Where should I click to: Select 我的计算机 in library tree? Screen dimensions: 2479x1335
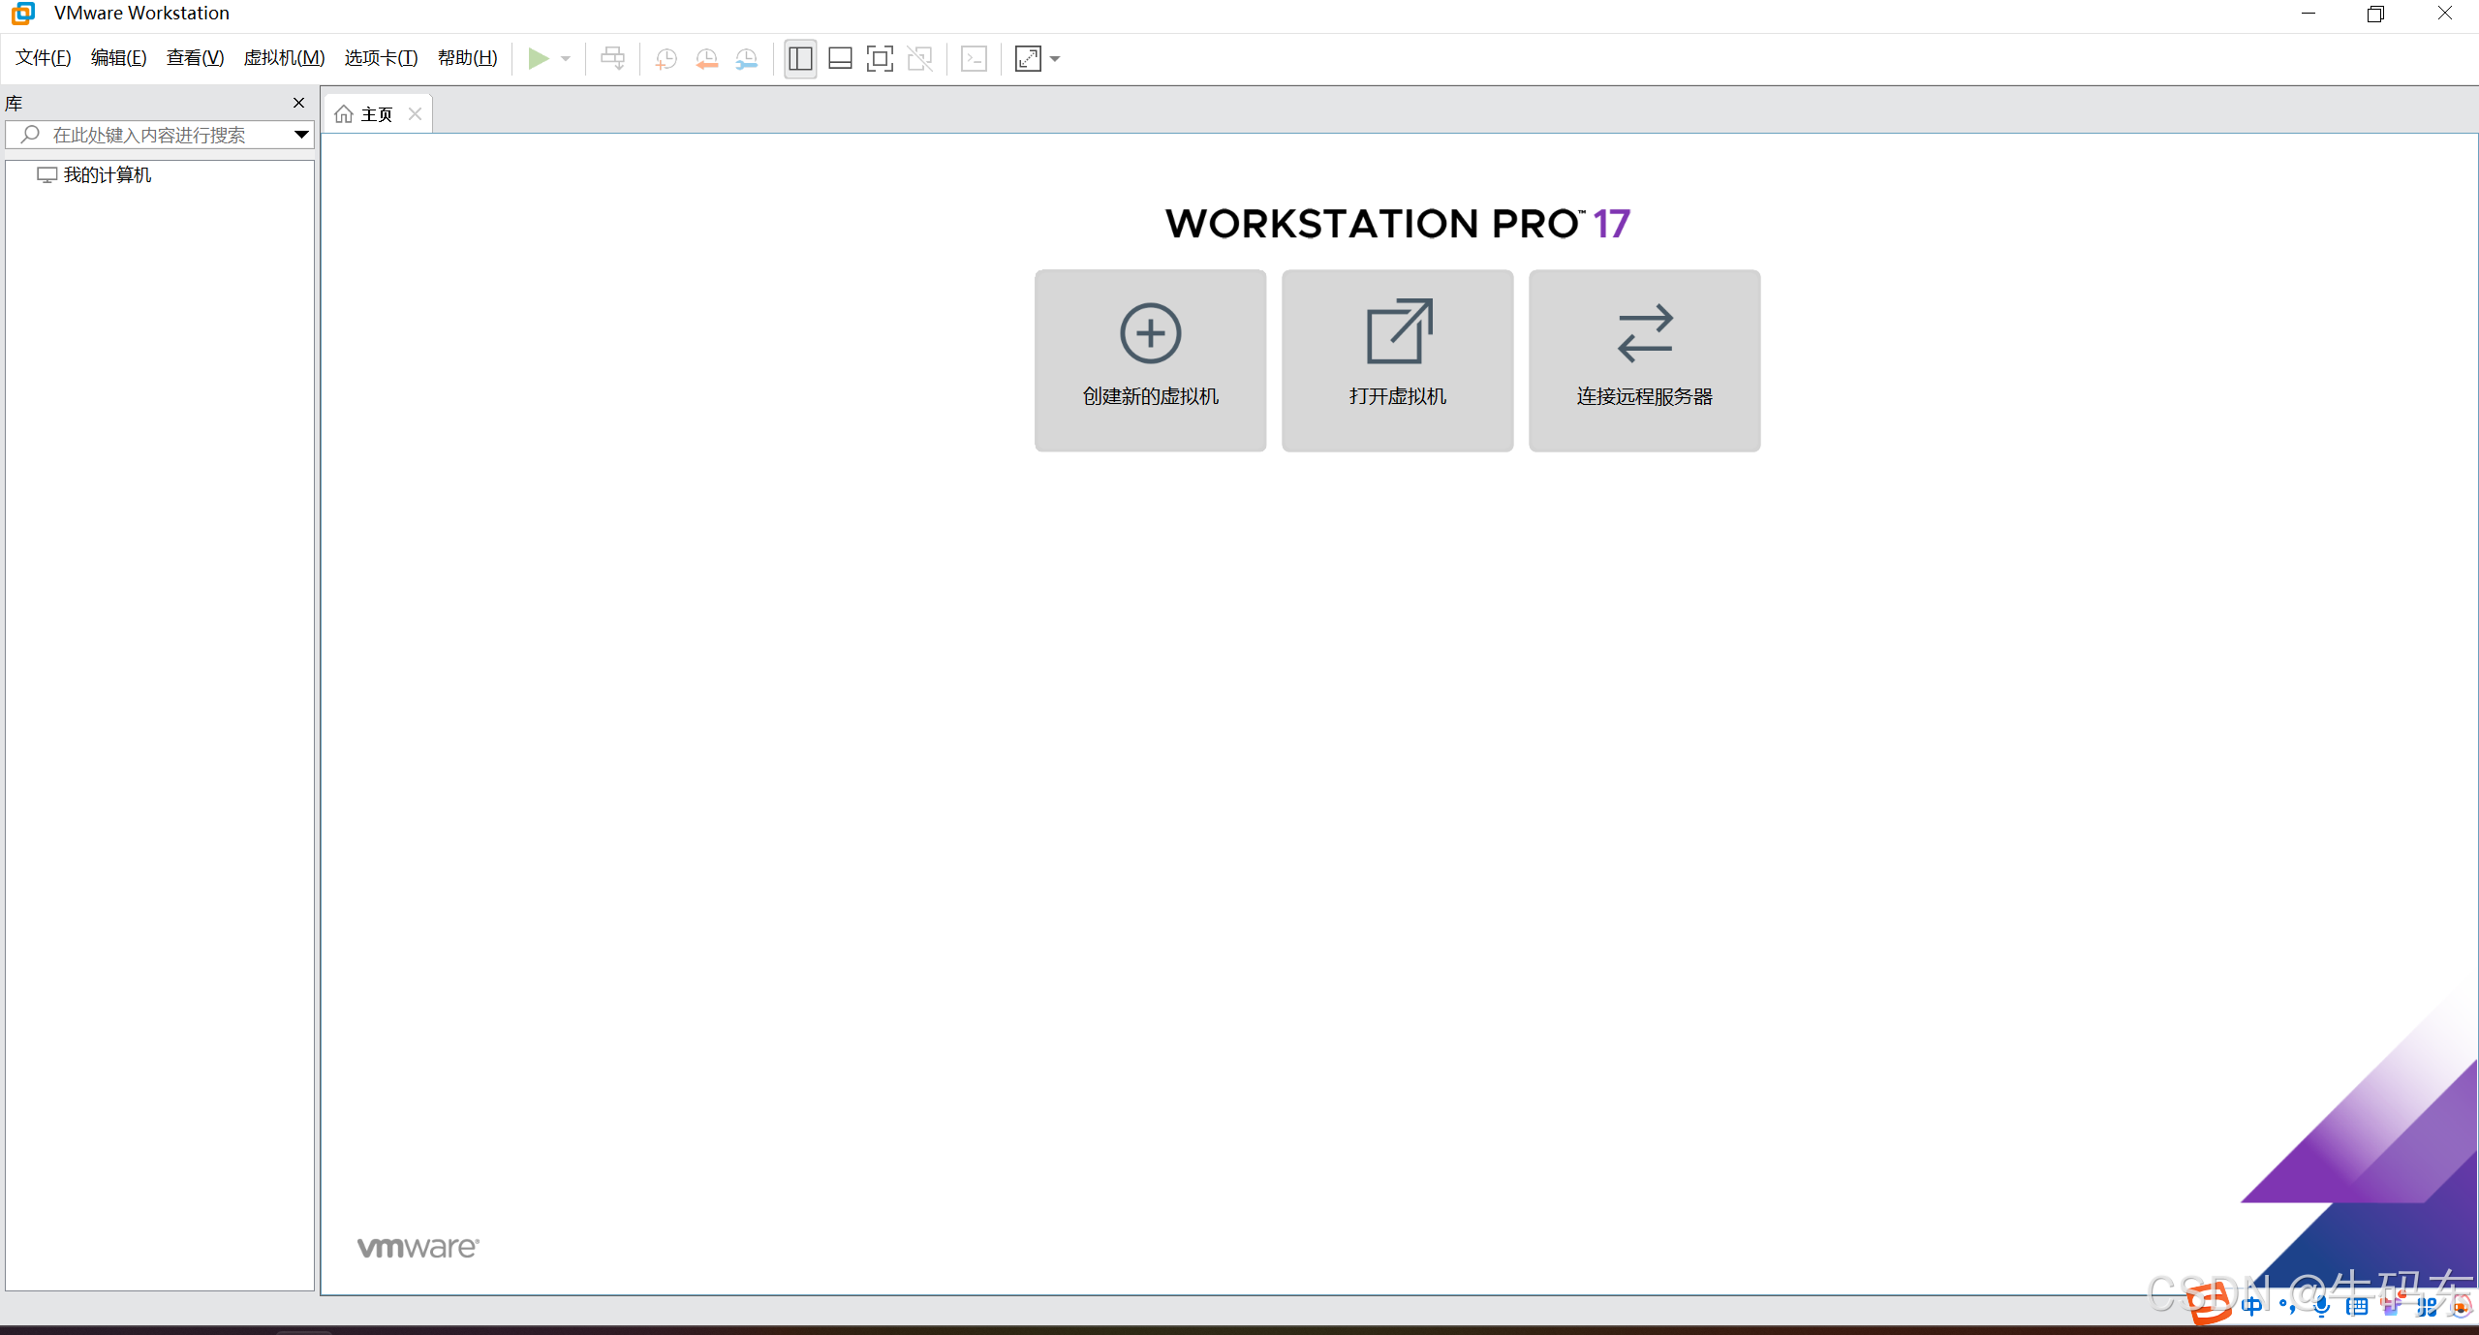[x=107, y=175]
